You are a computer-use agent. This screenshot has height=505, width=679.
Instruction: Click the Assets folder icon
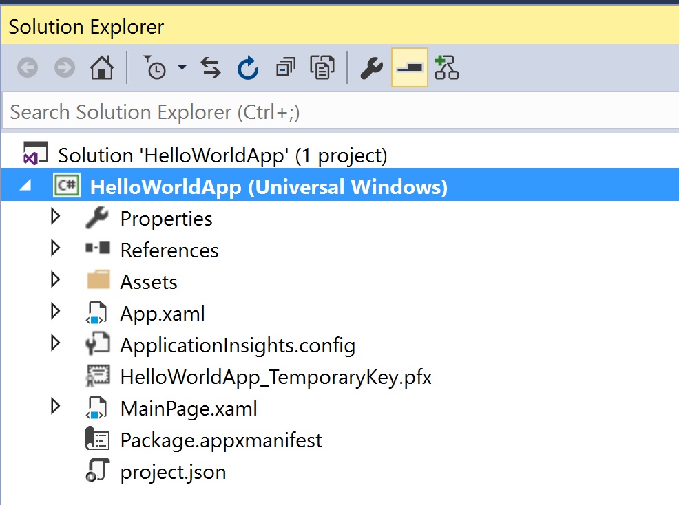tap(98, 279)
